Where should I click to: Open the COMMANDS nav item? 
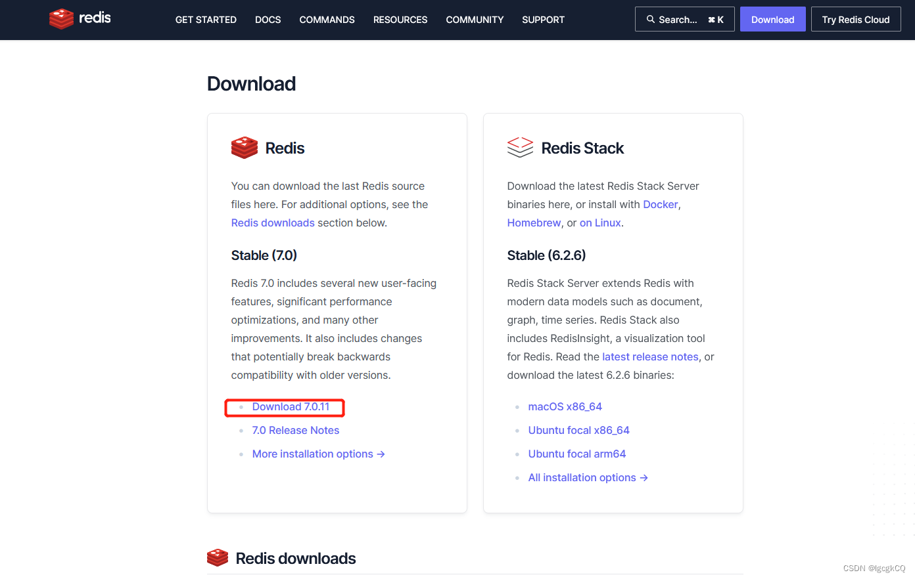[327, 20]
